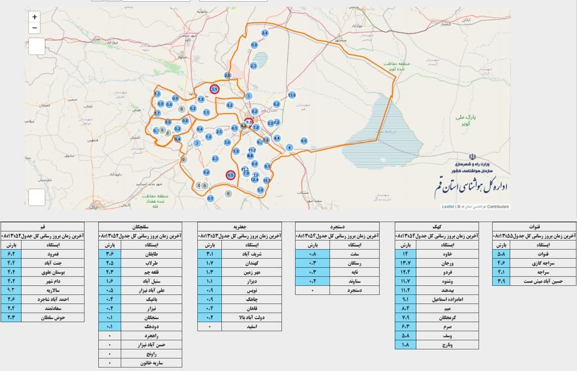This screenshot has height=371, width=577.
Task: Click the کهک table title header
Action: [437, 226]
